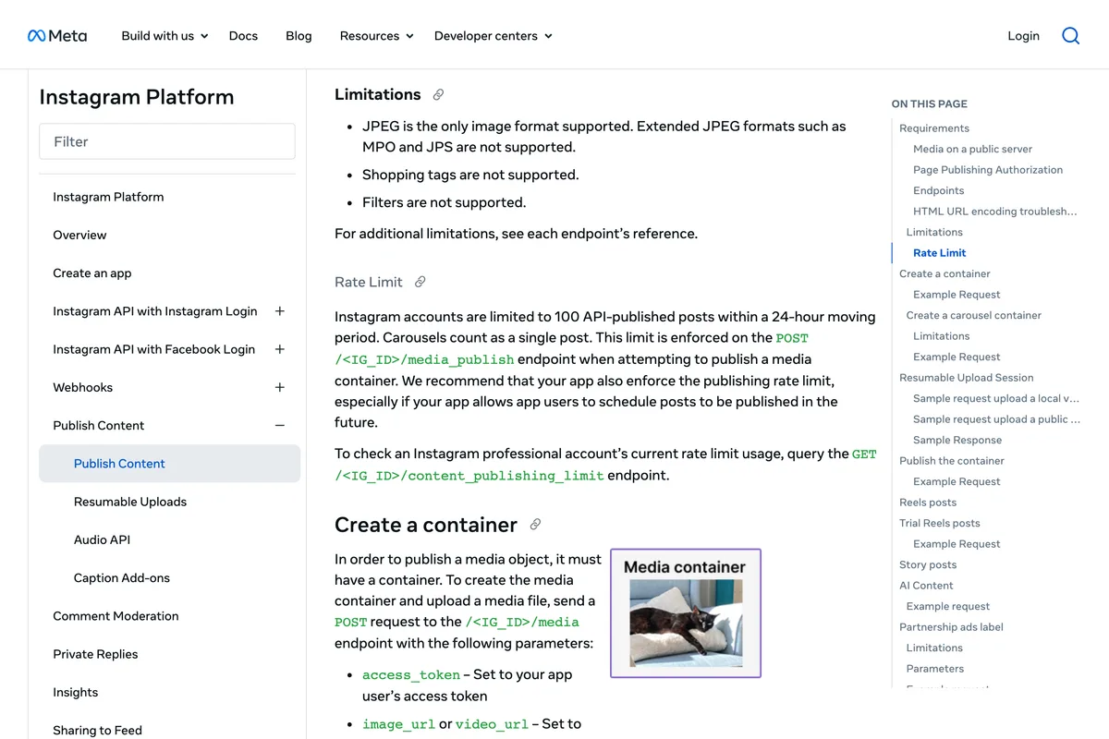Open Create an app sidebar item
This screenshot has width=1109, height=739.
92,273
